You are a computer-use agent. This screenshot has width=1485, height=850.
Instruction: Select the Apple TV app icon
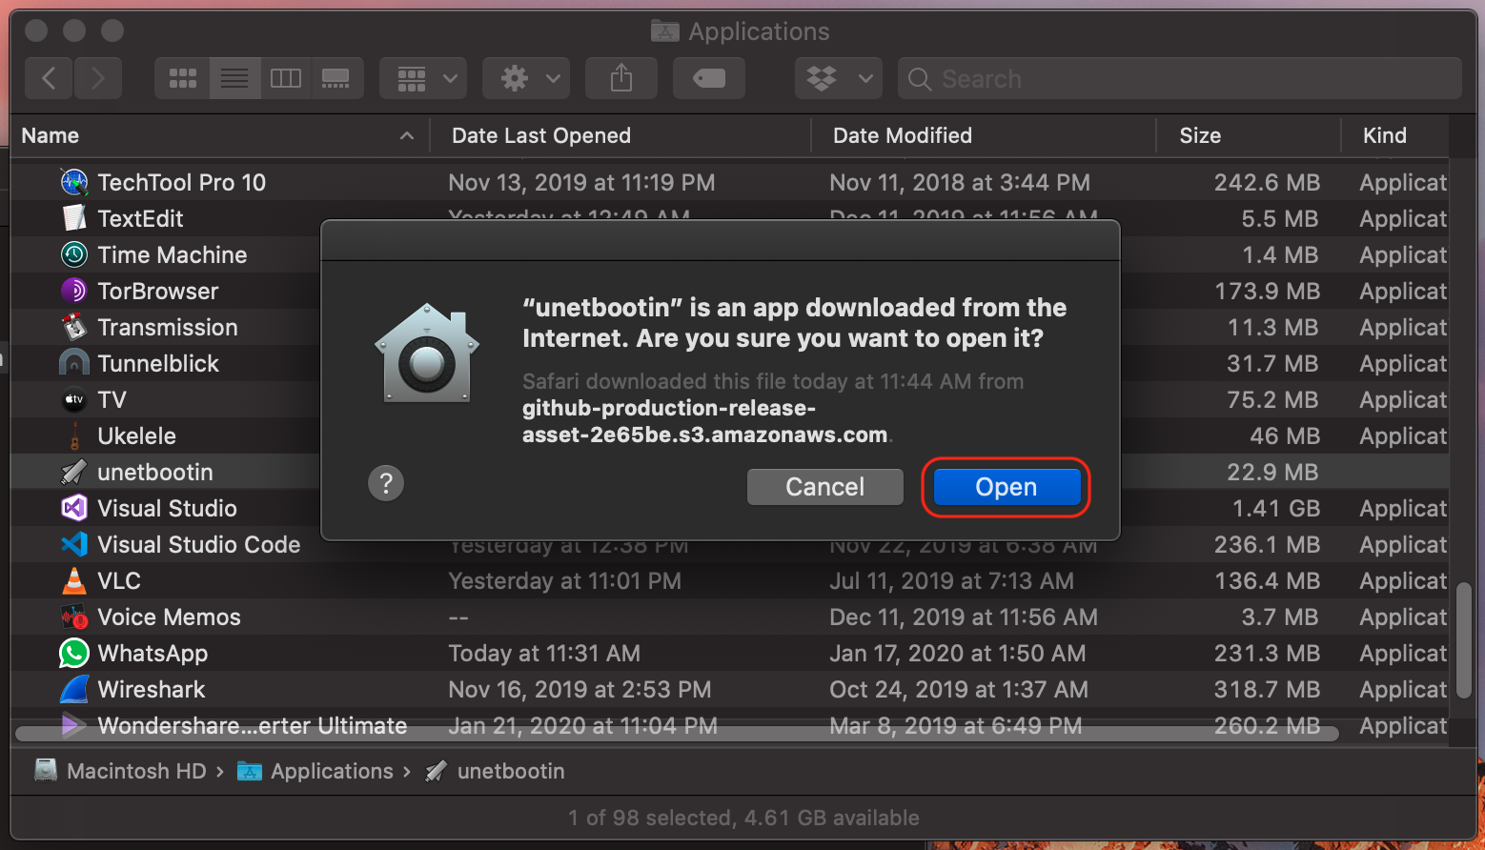pyautogui.click(x=74, y=399)
